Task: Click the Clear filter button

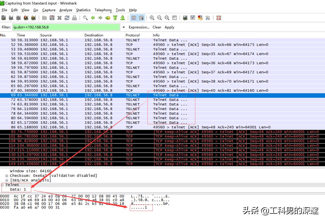Action: tap(157, 27)
